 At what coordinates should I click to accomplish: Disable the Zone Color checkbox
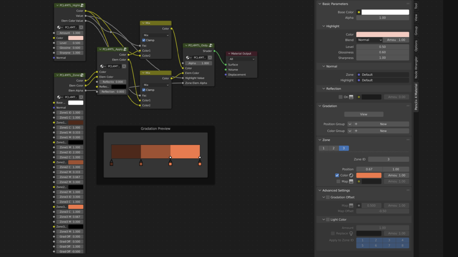click(x=337, y=175)
